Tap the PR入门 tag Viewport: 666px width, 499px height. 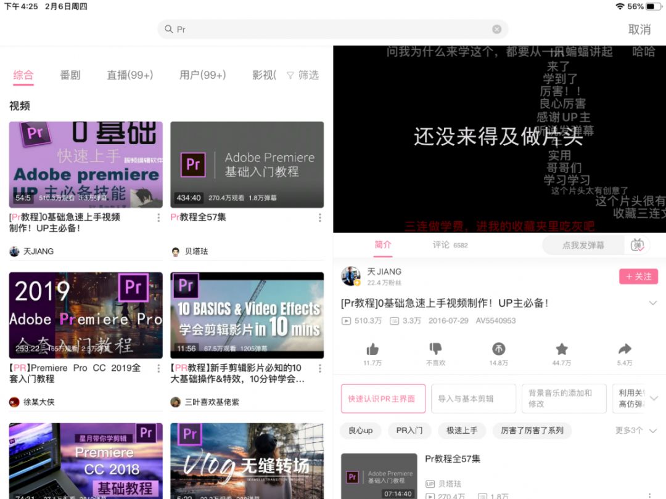tap(409, 430)
